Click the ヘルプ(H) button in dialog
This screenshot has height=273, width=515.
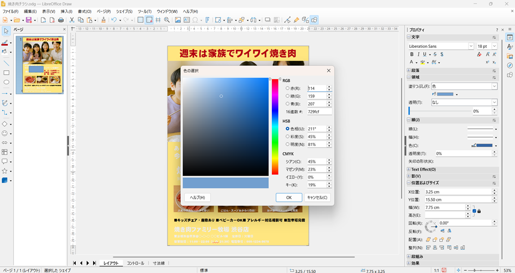[x=197, y=197]
